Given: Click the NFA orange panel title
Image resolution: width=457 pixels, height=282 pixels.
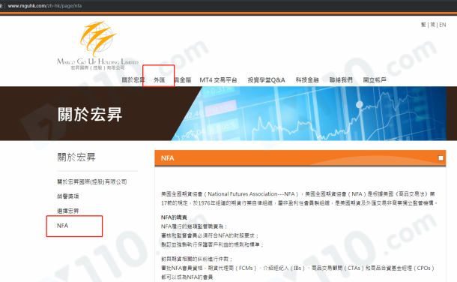Looking at the screenshot, I should click(167, 158).
